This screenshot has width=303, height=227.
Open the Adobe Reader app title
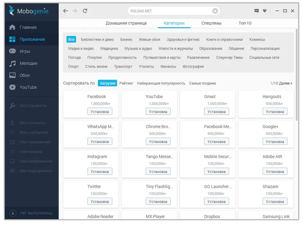pyautogui.click(x=100, y=217)
